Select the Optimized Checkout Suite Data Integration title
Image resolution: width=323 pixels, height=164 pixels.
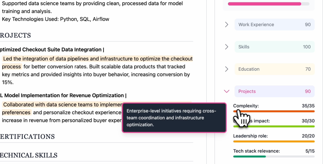coord(51,50)
